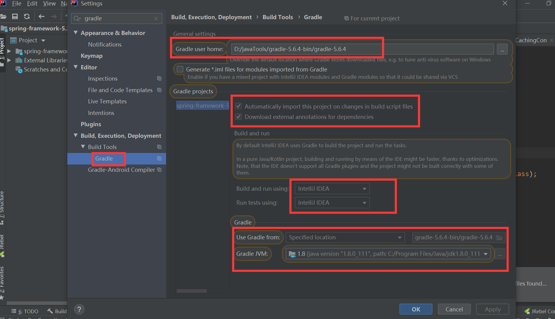Click the OK button
Screen dimensions: 555x319
(x=416, y=309)
